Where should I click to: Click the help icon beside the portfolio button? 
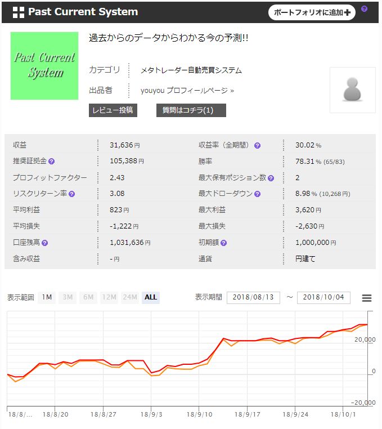click(364, 9)
